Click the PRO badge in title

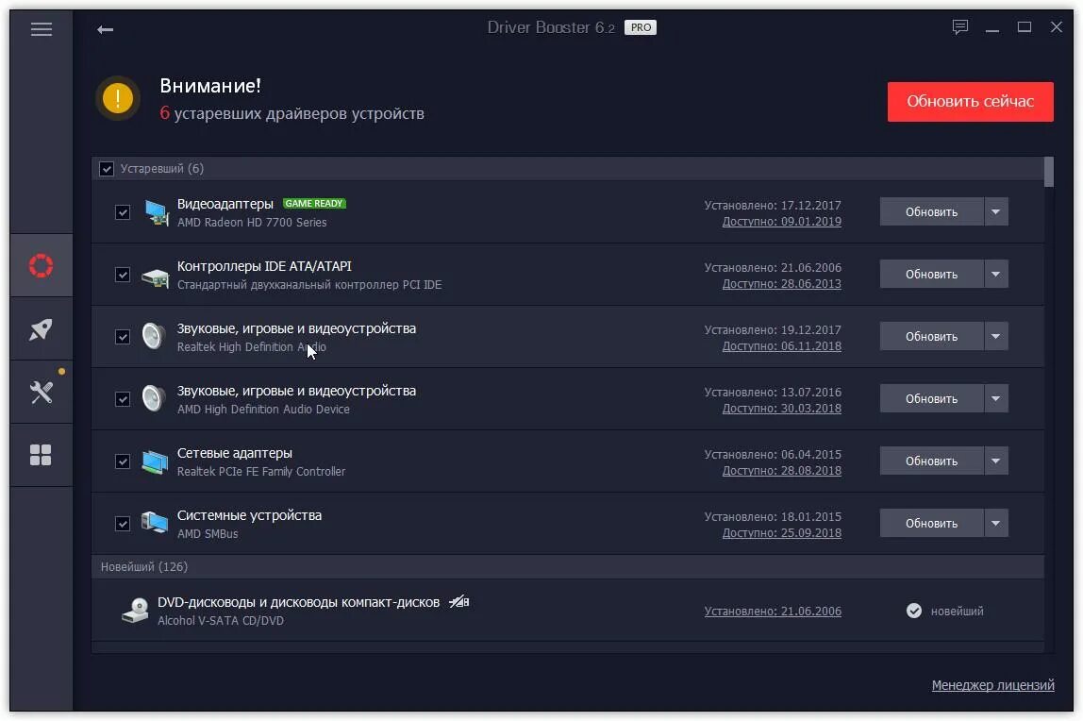tap(641, 27)
